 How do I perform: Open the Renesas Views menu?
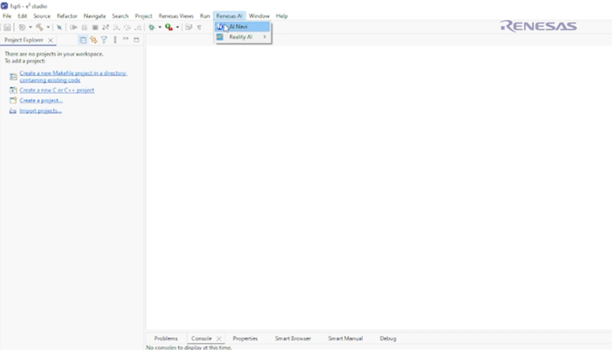pyautogui.click(x=176, y=16)
